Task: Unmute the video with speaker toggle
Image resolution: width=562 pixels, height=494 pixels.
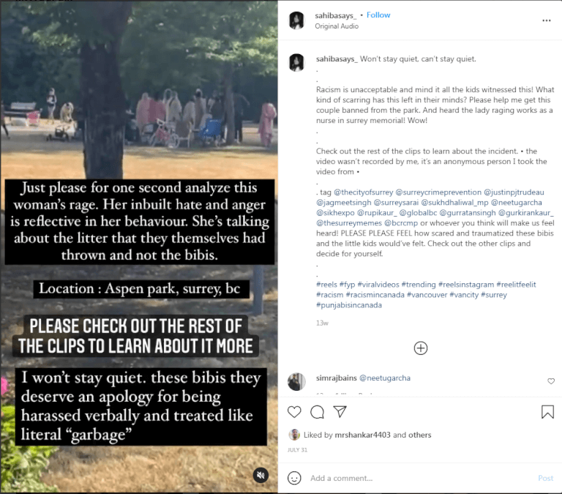Action: [x=261, y=475]
